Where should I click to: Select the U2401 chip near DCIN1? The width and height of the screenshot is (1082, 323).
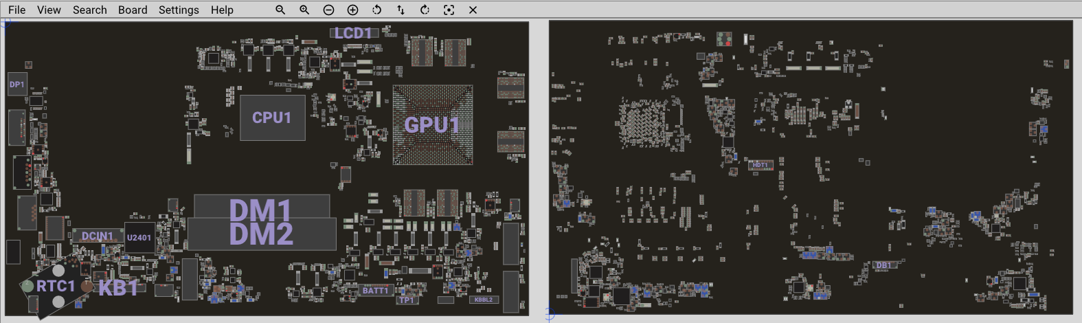[139, 238]
